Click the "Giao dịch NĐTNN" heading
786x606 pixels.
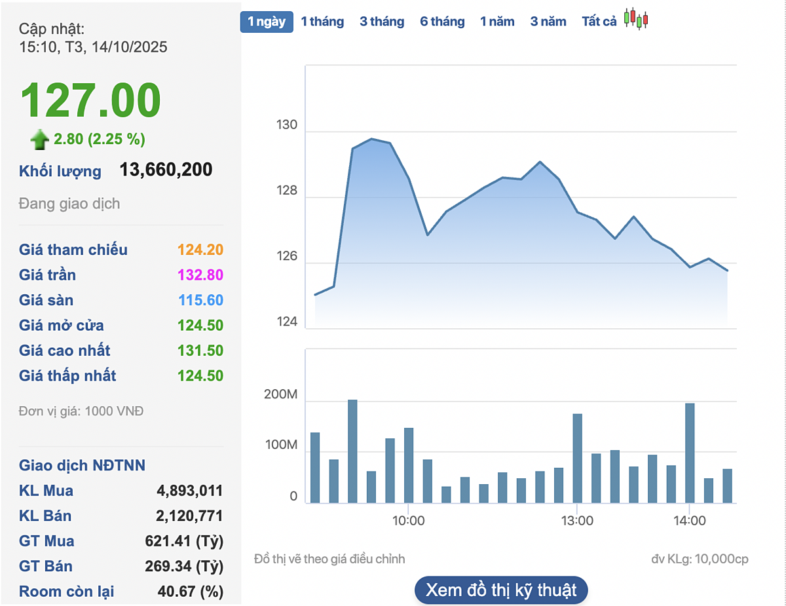pyautogui.click(x=82, y=466)
